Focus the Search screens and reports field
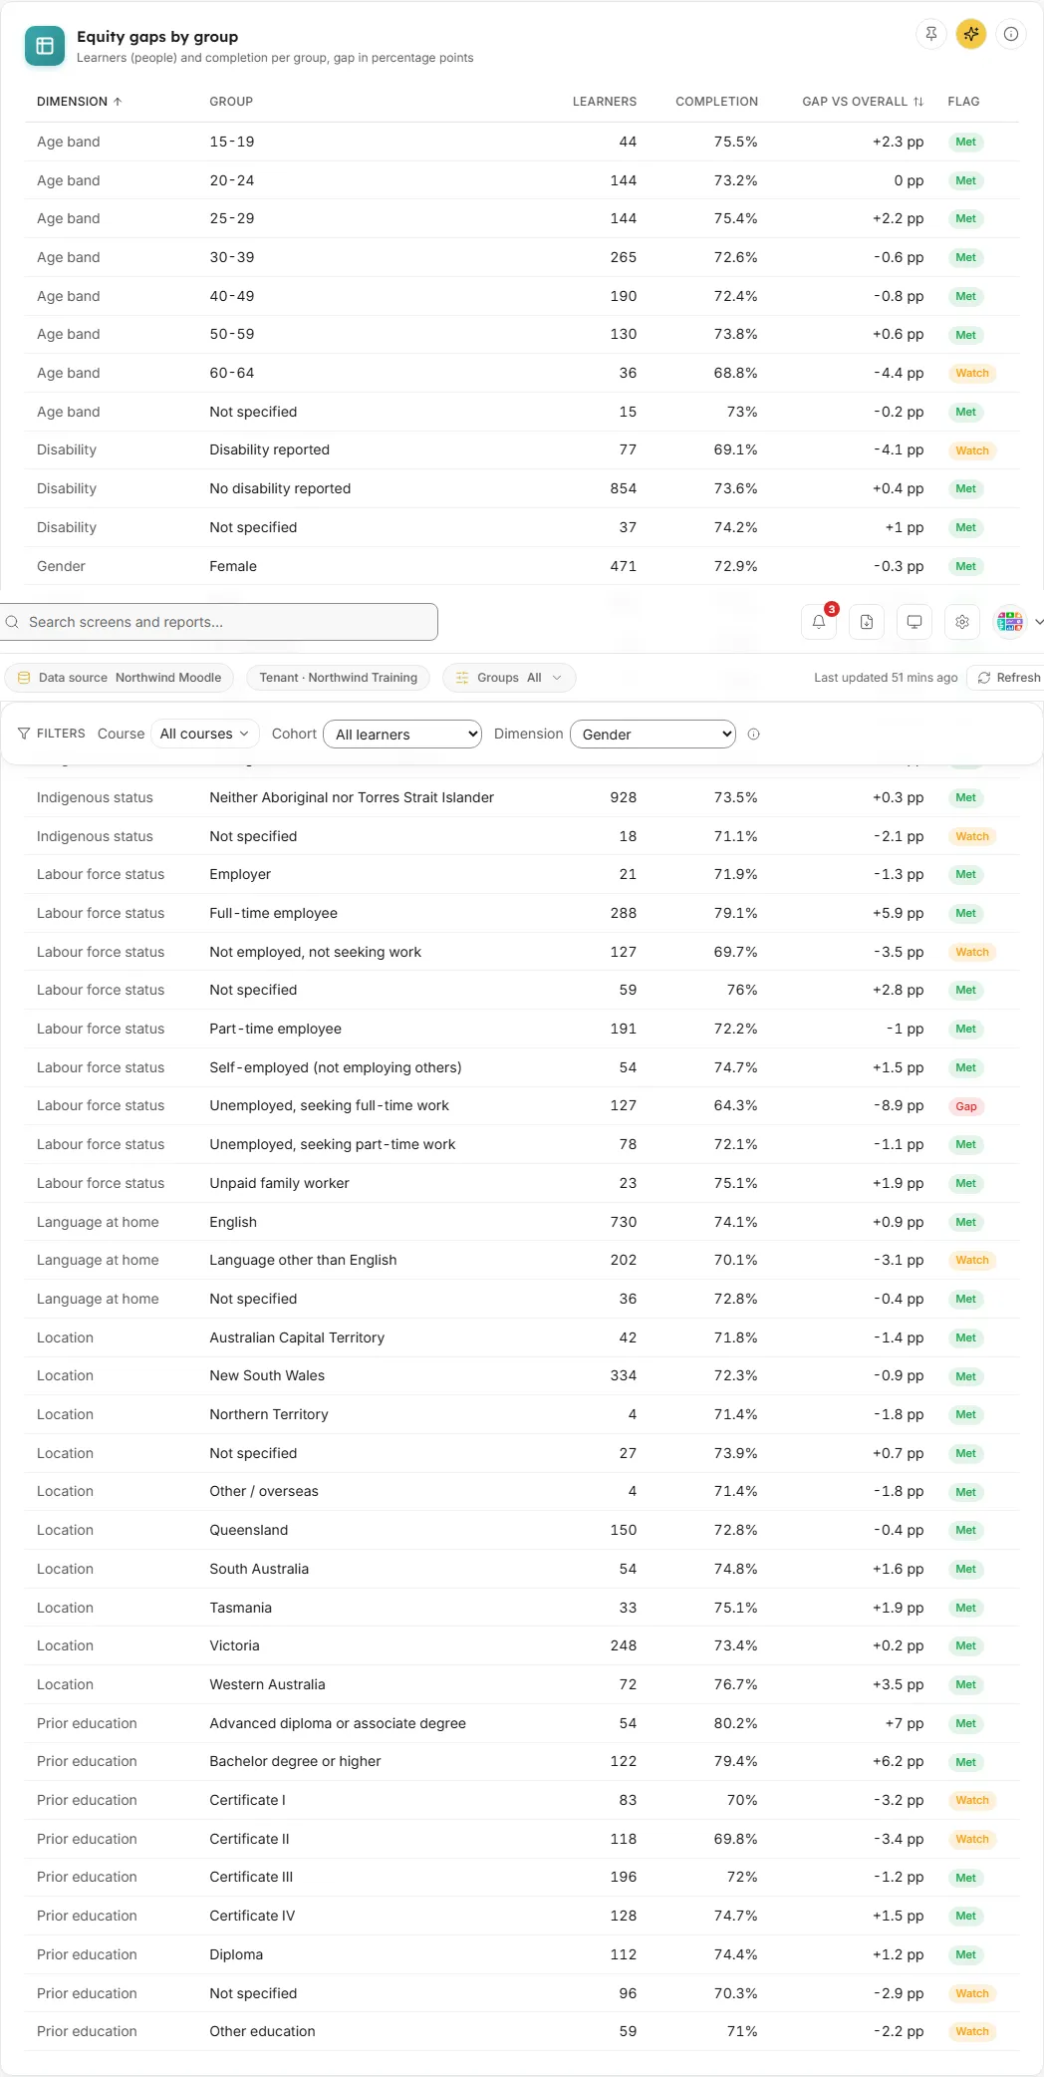The height and width of the screenshot is (2077, 1044). coord(219,622)
